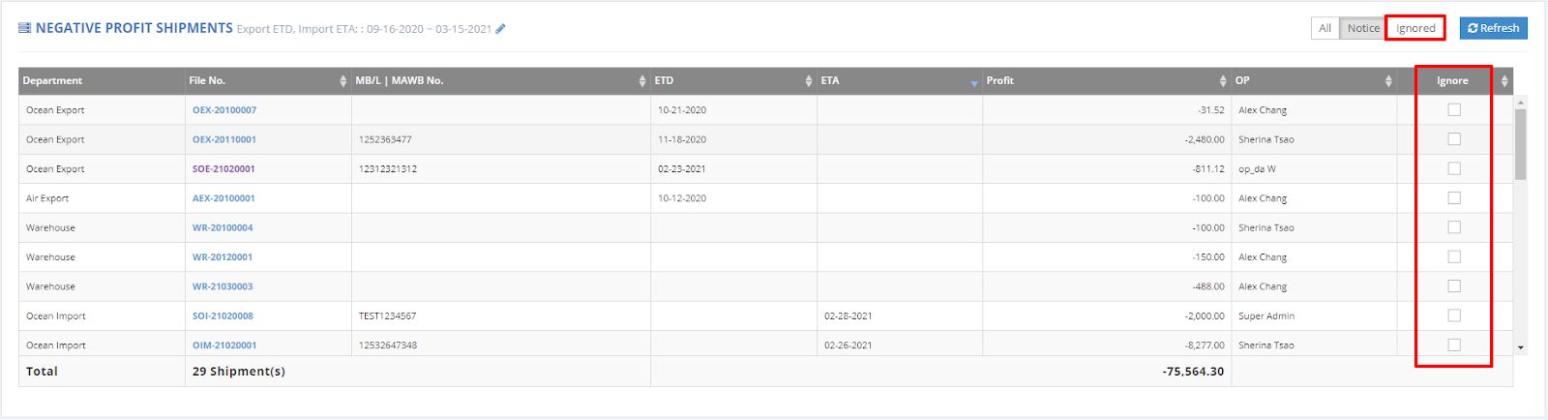Screen dimensions: 1548x420
Task: Tick Ignore checkbox for AEX-20100001 row
Action: [1454, 198]
